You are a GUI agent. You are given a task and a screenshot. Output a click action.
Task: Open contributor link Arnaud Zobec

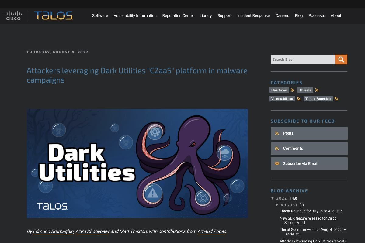(212, 231)
